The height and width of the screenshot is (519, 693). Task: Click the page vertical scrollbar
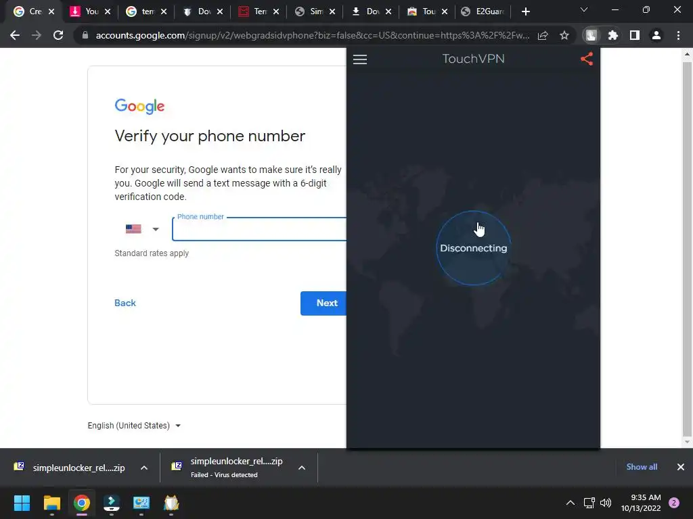(687, 249)
